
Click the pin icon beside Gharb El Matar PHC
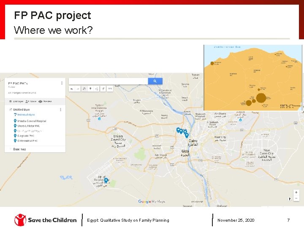[15, 126]
